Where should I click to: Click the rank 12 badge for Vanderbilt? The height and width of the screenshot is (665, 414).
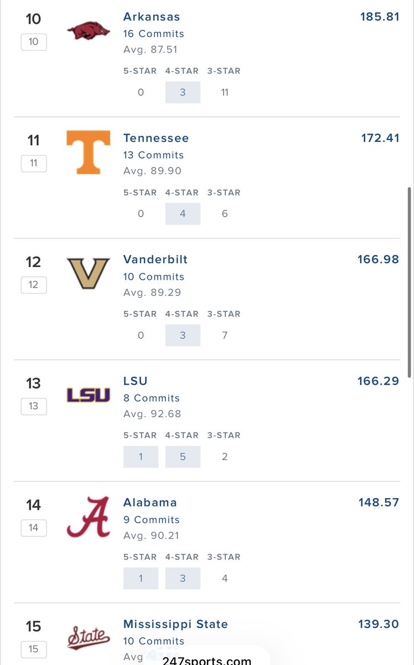point(33,285)
